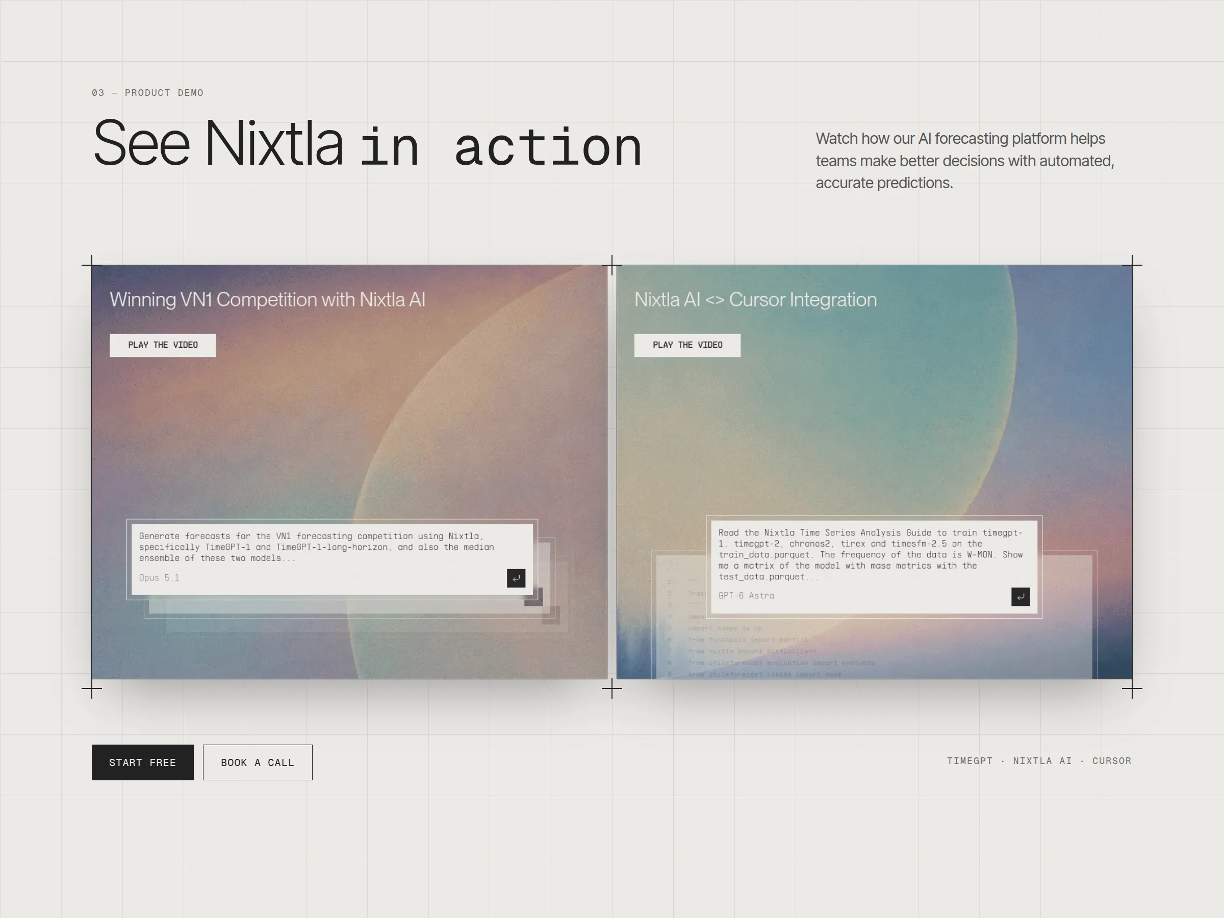Click the submit arrow icon in the VN1 prompt box
The width and height of the screenshot is (1224, 918).
pyautogui.click(x=516, y=578)
